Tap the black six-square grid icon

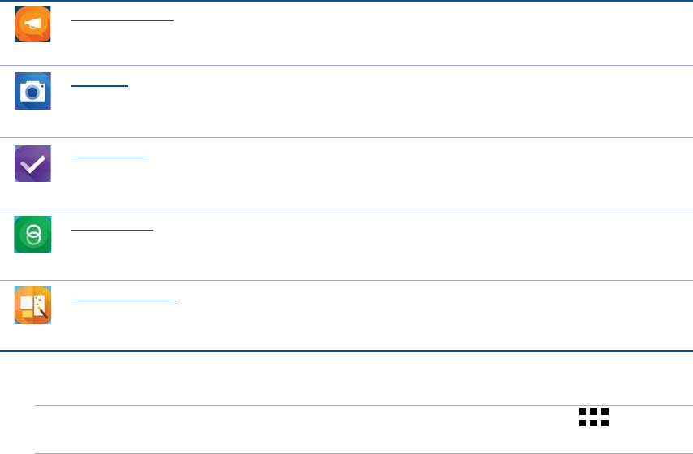[x=594, y=417]
